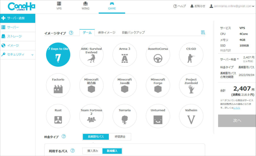Click the 次へ button

pyautogui.click(x=237, y=121)
